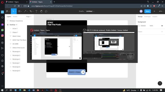
Task: Open a new browser tab
Action: click(x=54, y=2)
